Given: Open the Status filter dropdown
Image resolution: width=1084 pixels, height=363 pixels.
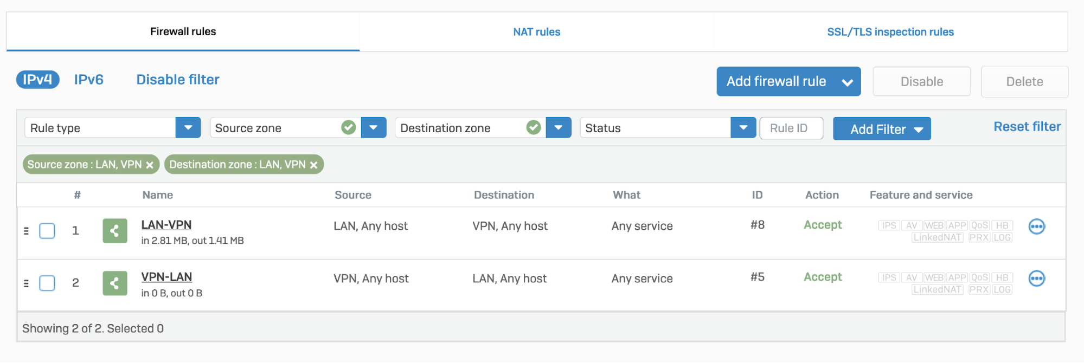Looking at the screenshot, I should tap(743, 128).
